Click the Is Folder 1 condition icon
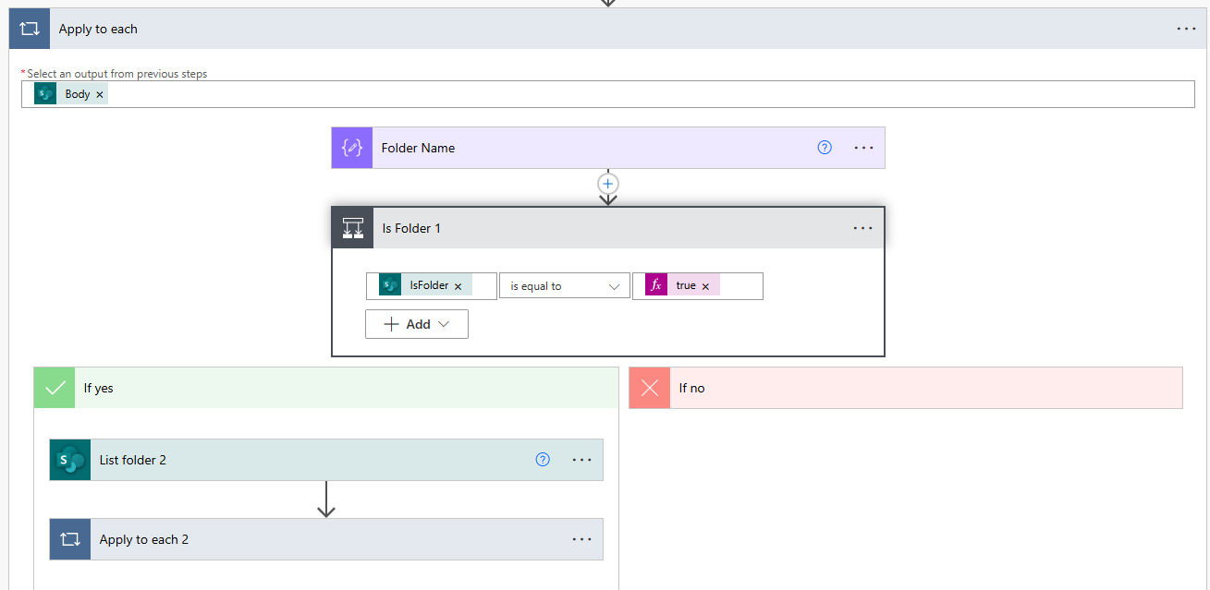 tap(353, 228)
